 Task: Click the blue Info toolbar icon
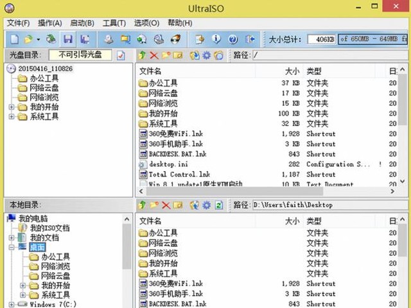(x=216, y=39)
